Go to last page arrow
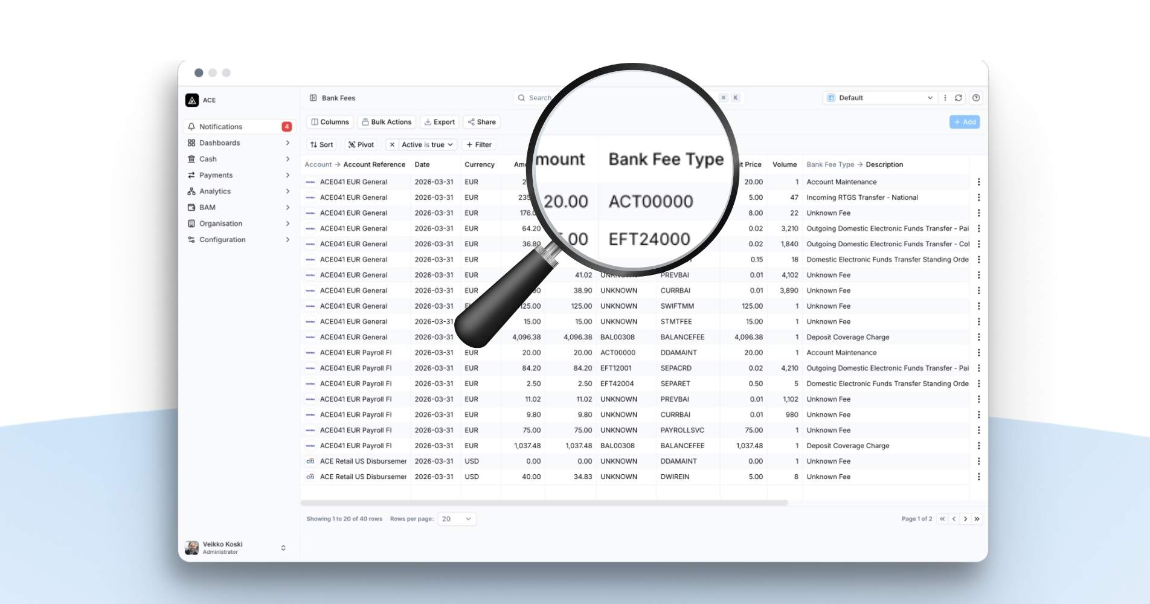This screenshot has height=604, width=1150. click(977, 519)
